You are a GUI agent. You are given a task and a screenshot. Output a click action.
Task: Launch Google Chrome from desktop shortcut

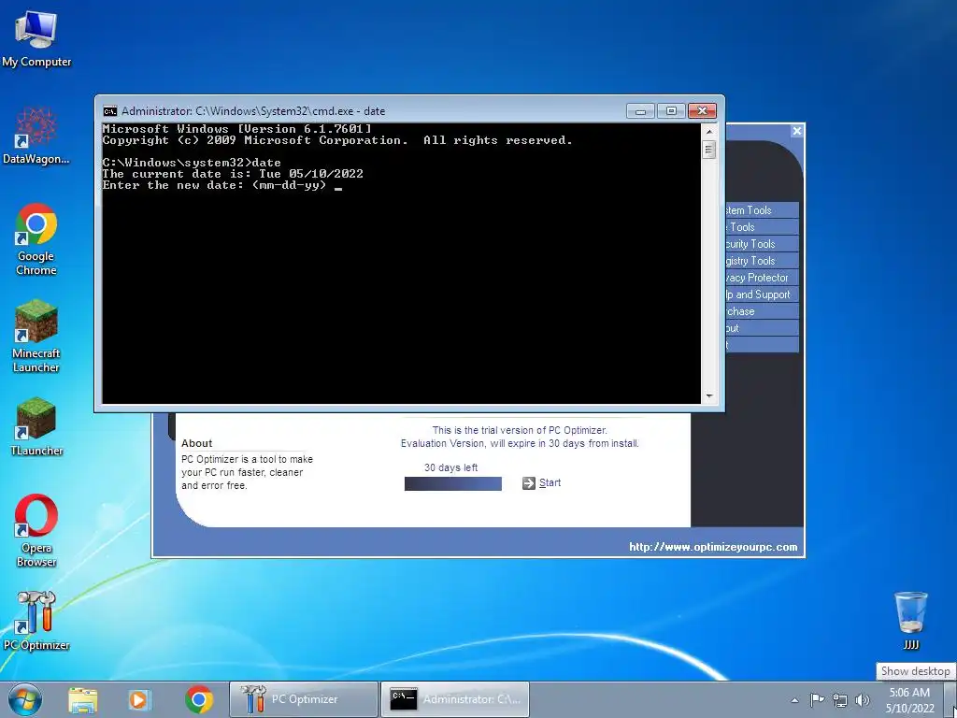(36, 239)
